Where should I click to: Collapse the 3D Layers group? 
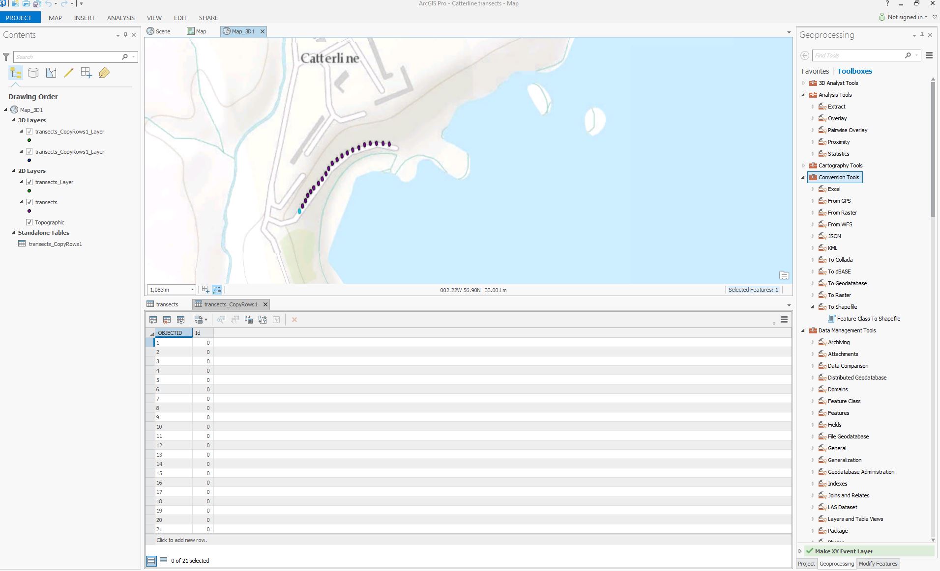(13, 120)
